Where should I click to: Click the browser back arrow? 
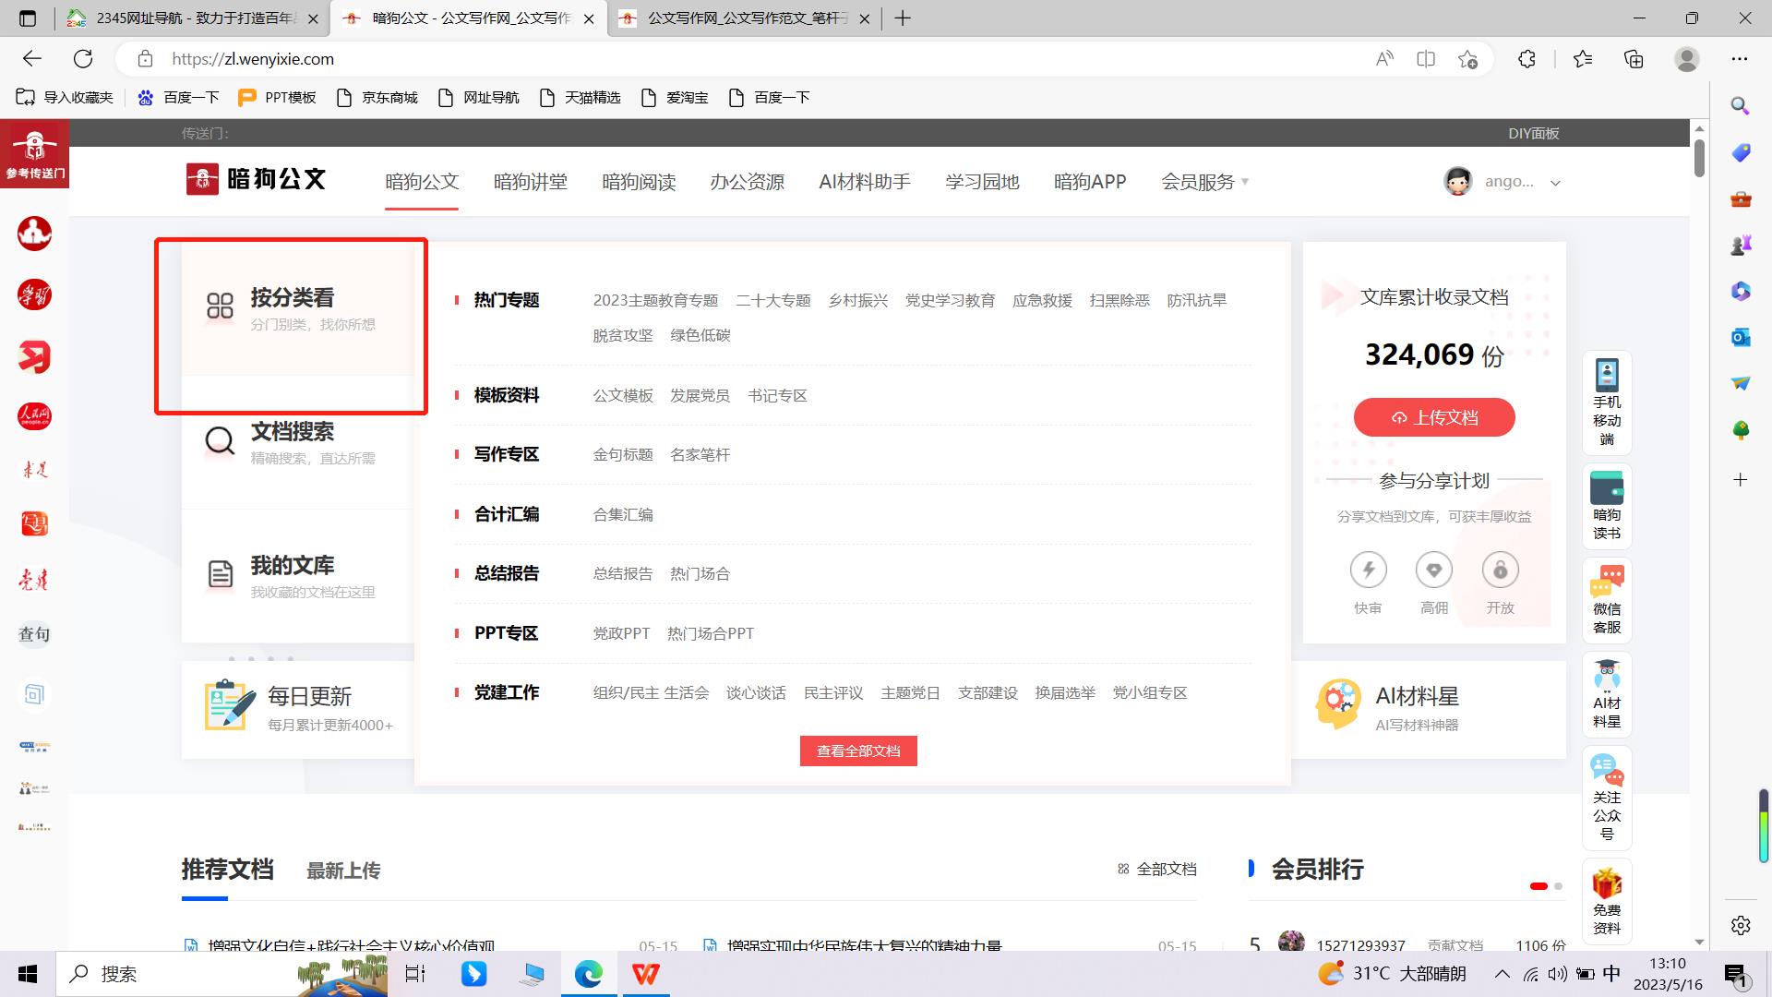point(32,59)
